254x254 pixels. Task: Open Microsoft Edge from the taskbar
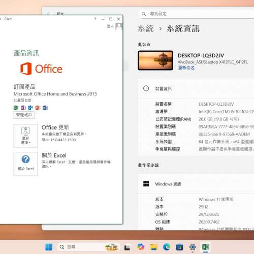(x=167, y=247)
